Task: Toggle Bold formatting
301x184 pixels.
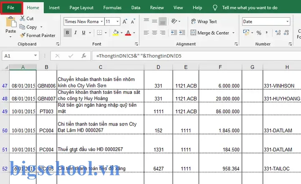Action: [67, 33]
